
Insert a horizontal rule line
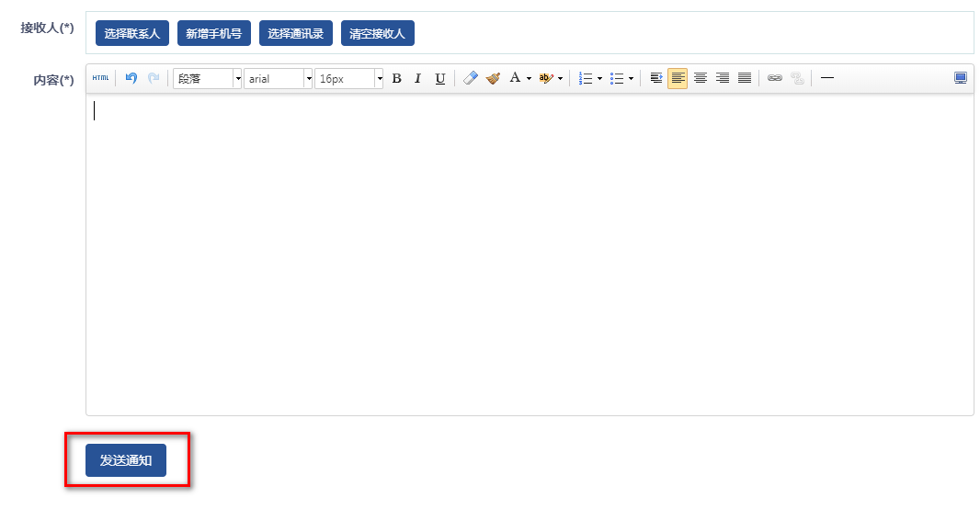pos(827,78)
